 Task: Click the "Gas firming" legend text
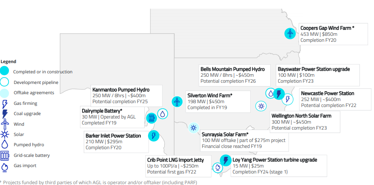(25, 104)
